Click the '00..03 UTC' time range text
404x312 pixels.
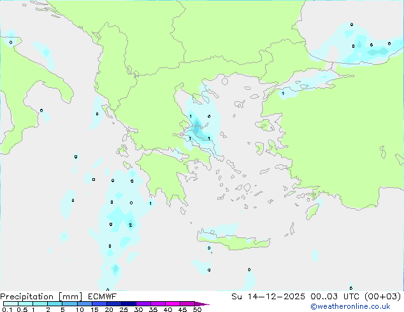pyautogui.click(x=335, y=297)
